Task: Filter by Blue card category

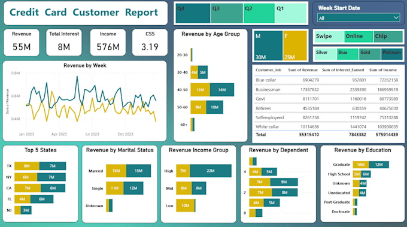Action: (x=348, y=54)
